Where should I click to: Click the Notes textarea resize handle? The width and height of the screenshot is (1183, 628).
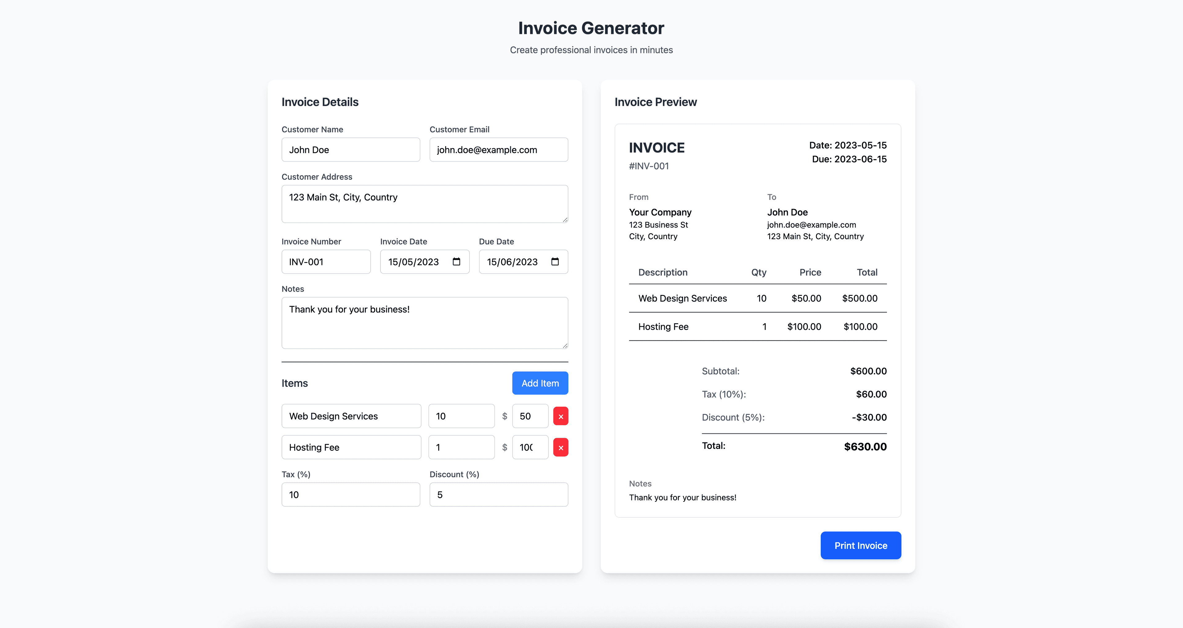click(565, 345)
